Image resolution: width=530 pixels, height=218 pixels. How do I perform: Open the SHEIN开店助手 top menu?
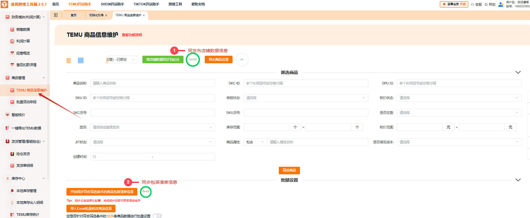112,4
